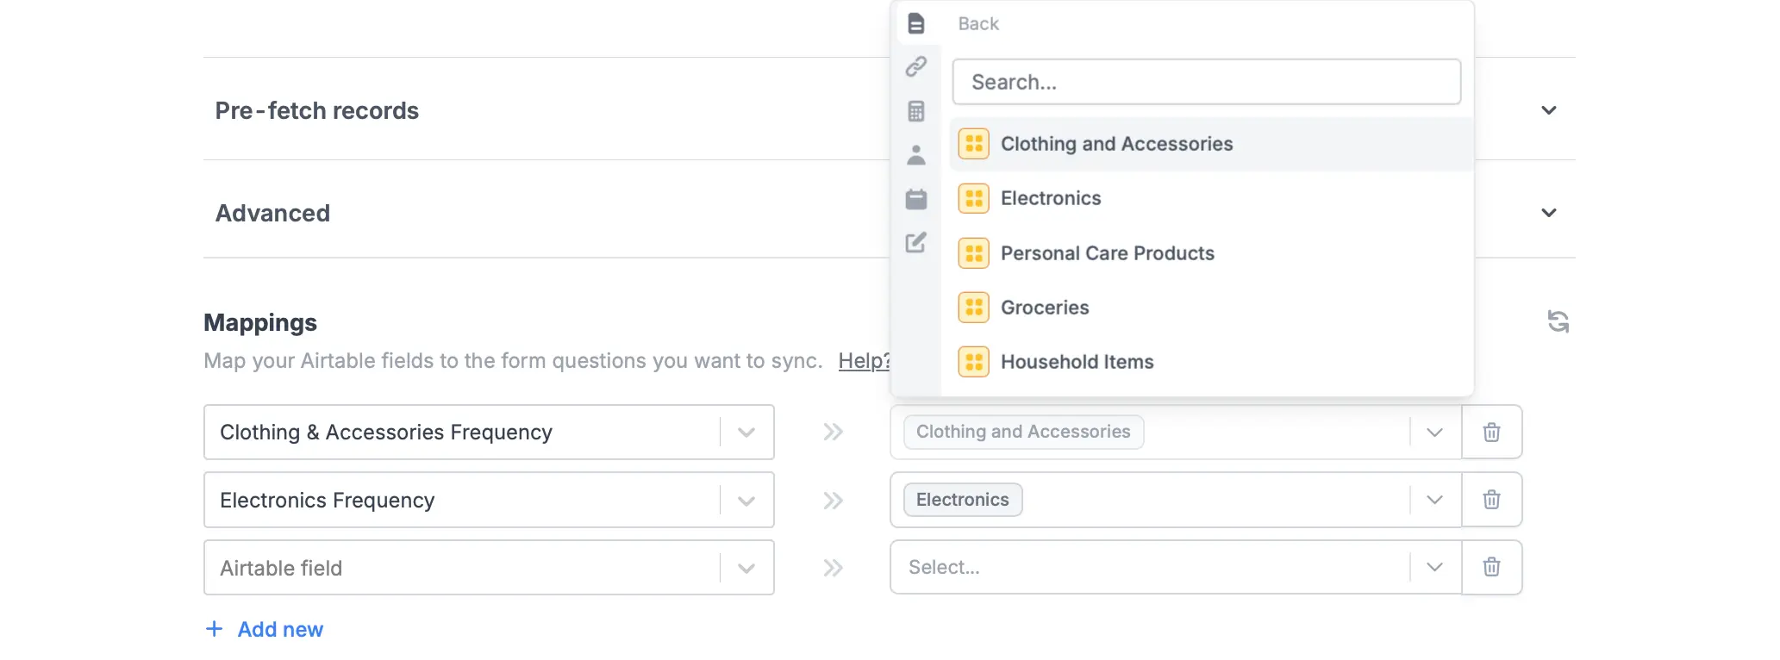Screen dimensions: 1780x660
Task: Open the Electronics question dropdown arrow
Action: click(1434, 500)
